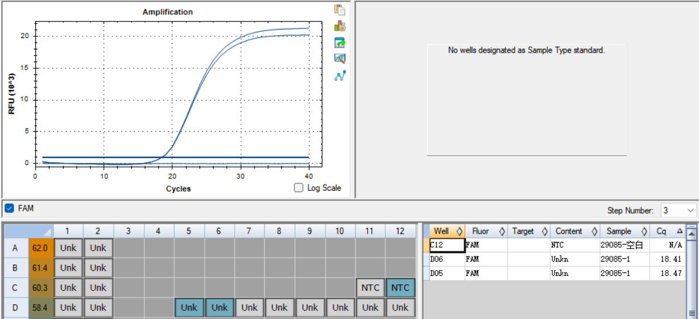Select the Unk well B1
Image resolution: width=699 pixels, height=319 pixels.
68,268
